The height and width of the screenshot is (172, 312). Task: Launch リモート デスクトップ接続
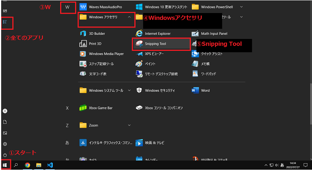tap(157, 74)
